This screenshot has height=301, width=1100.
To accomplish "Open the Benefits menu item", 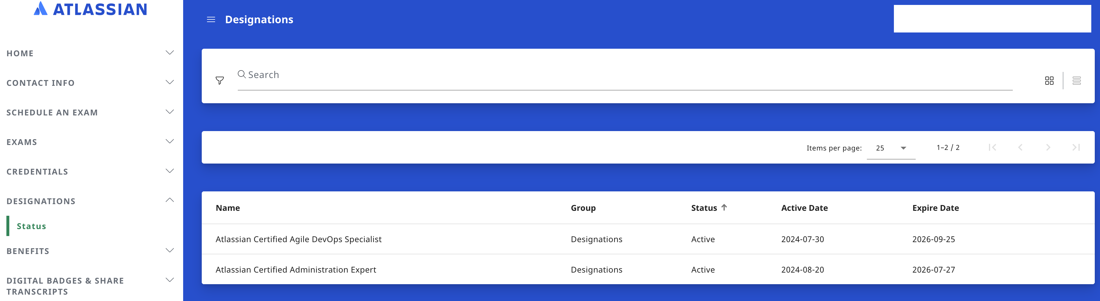I will tap(28, 251).
